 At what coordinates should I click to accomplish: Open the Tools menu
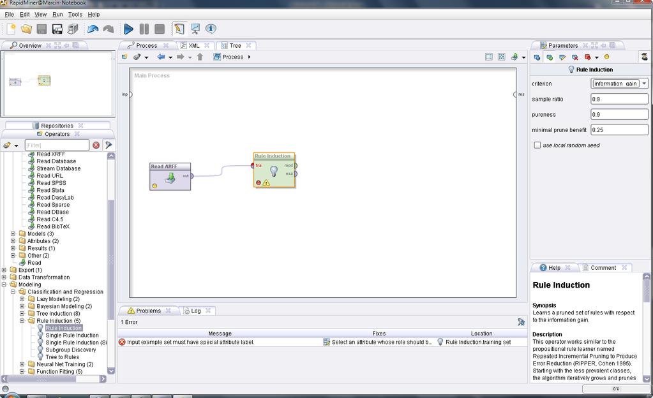pos(75,14)
